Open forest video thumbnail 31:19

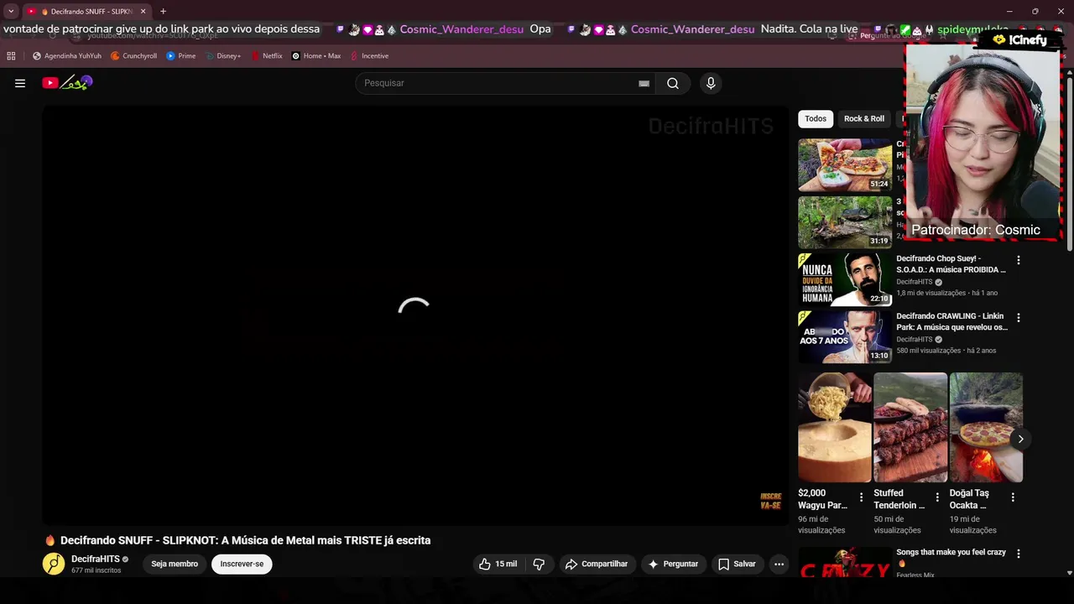pyautogui.click(x=845, y=222)
